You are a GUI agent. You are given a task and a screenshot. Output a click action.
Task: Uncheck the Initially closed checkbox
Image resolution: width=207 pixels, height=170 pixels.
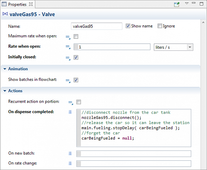tap(76, 57)
